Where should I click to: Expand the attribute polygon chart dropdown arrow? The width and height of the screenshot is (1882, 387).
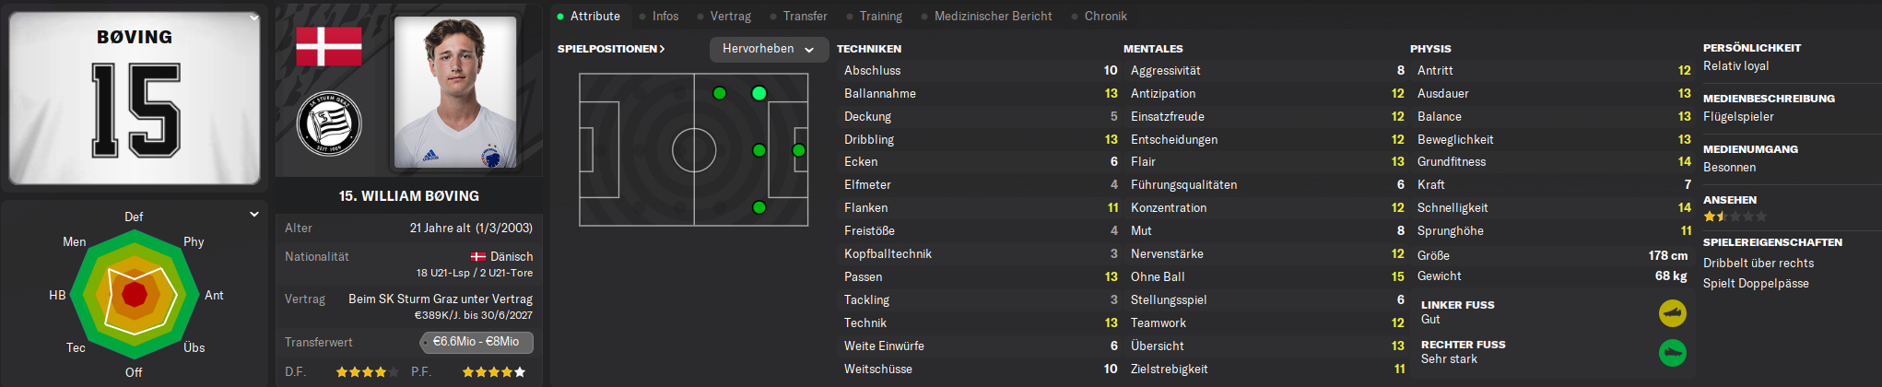[254, 215]
